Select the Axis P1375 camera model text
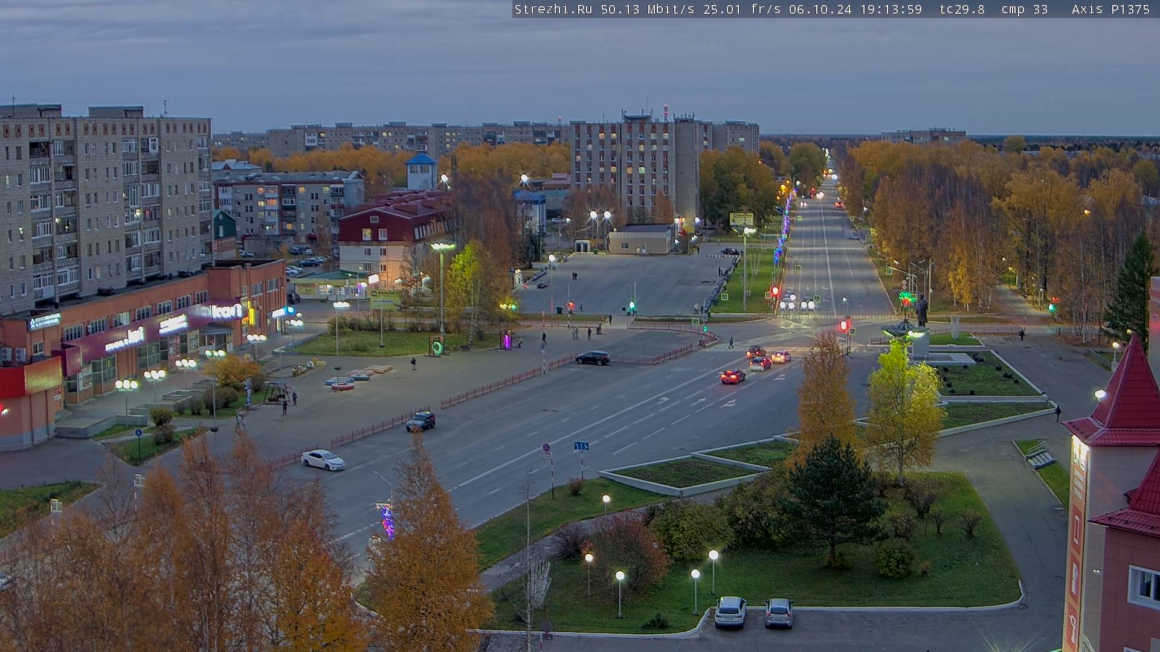The width and height of the screenshot is (1160, 652). point(1110,10)
